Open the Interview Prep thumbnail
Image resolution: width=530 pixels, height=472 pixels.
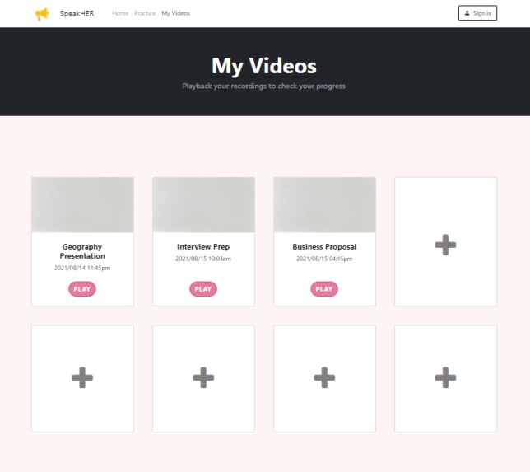tap(203, 205)
